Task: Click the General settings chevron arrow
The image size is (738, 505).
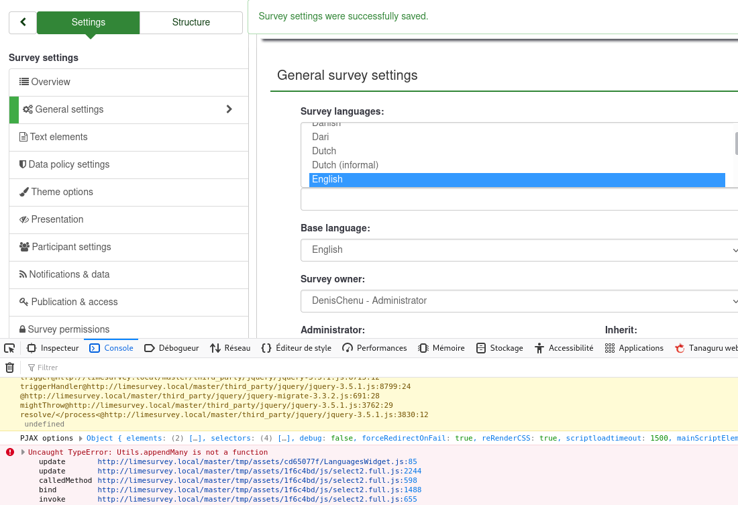Action: pos(229,109)
